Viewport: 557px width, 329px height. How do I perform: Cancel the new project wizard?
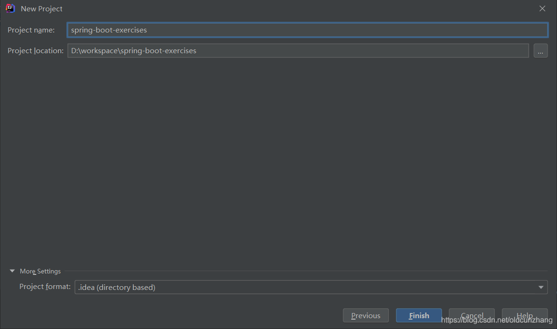[x=471, y=315]
